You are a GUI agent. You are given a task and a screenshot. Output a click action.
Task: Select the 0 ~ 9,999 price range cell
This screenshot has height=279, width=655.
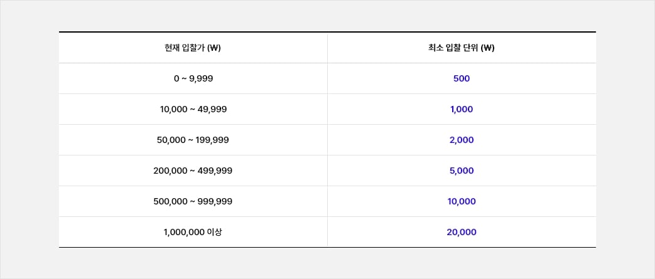point(193,79)
